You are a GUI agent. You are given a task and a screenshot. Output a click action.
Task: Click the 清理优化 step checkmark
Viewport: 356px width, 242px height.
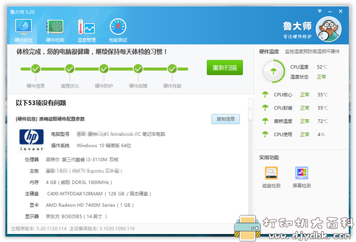[70, 69]
